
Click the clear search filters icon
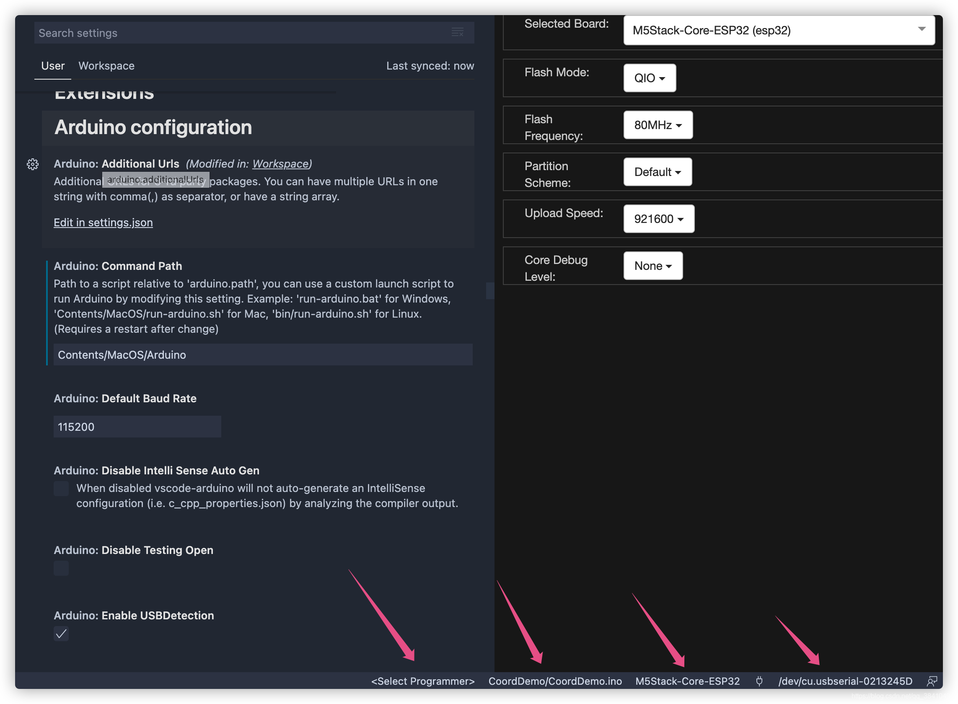click(457, 32)
